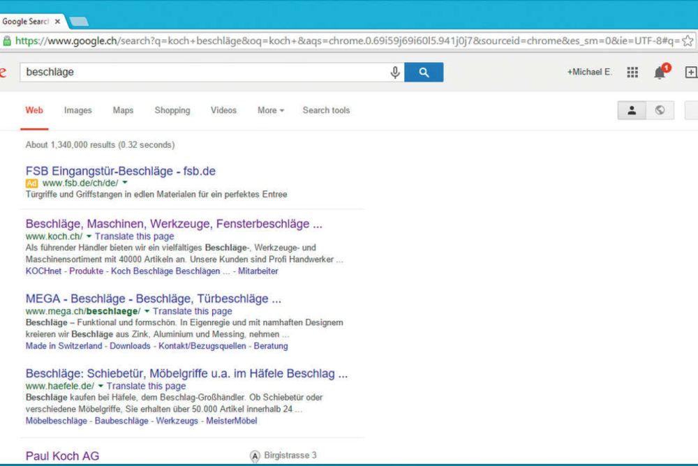Open the KOCHnet sitelink

coord(43,271)
